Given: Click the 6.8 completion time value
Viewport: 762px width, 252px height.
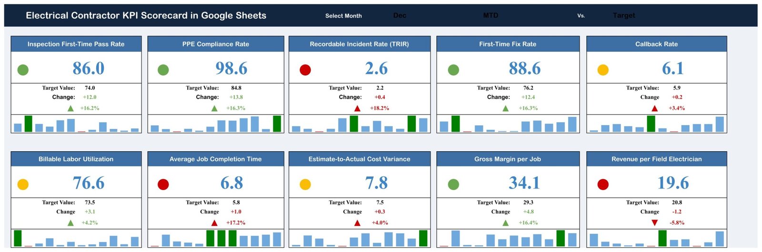Looking at the screenshot, I should click(x=231, y=183).
